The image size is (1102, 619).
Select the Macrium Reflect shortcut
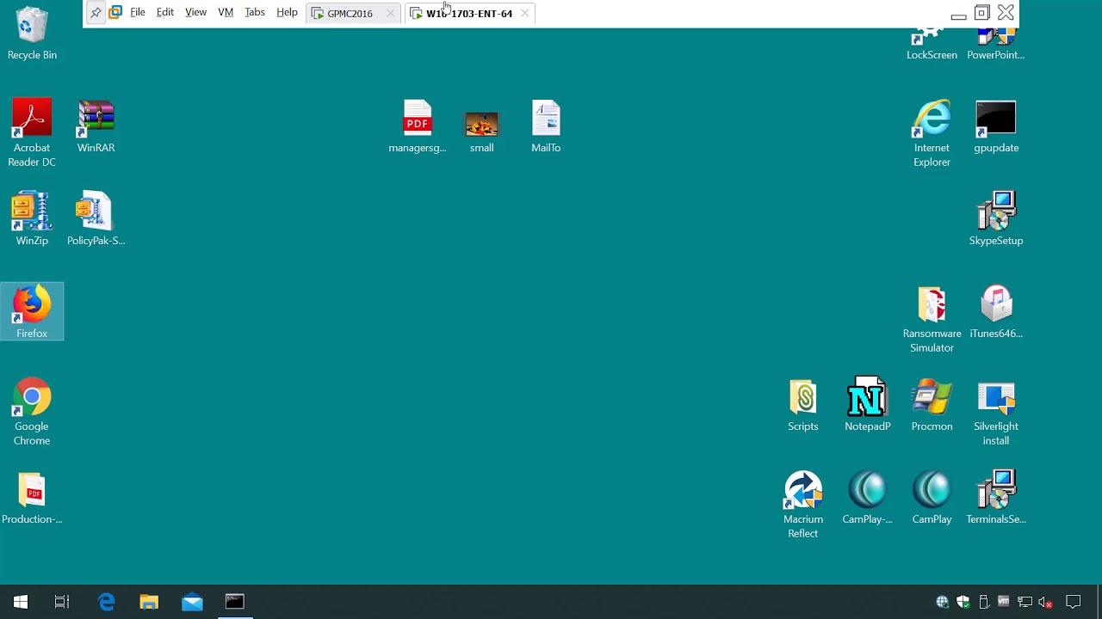[803, 505]
